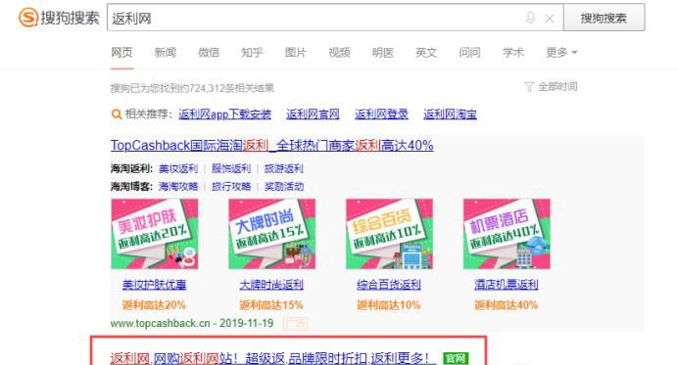Click the green 官网 badge
Image resolution: width=678 pixels, height=365 pixels.
(x=456, y=358)
